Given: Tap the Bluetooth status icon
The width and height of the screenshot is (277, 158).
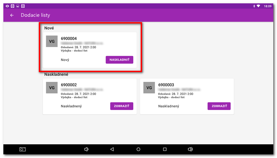Looking at the screenshot, I should (x=254, y=6).
